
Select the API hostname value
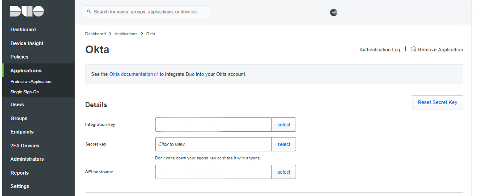pos(284,172)
